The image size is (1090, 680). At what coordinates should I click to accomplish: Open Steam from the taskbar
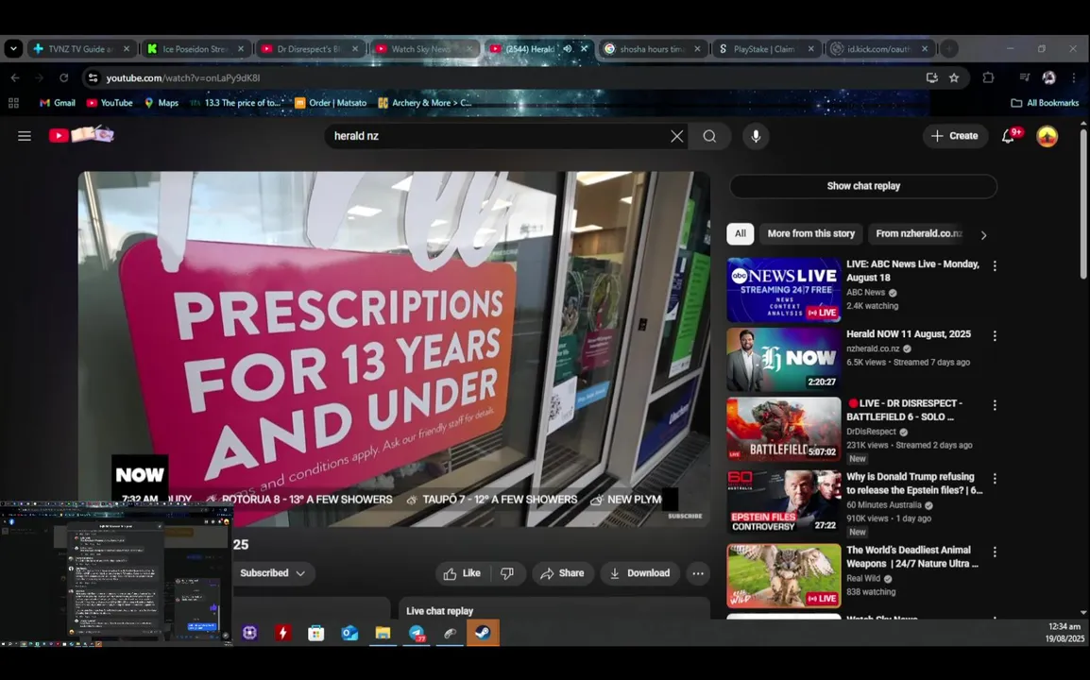[x=483, y=633]
